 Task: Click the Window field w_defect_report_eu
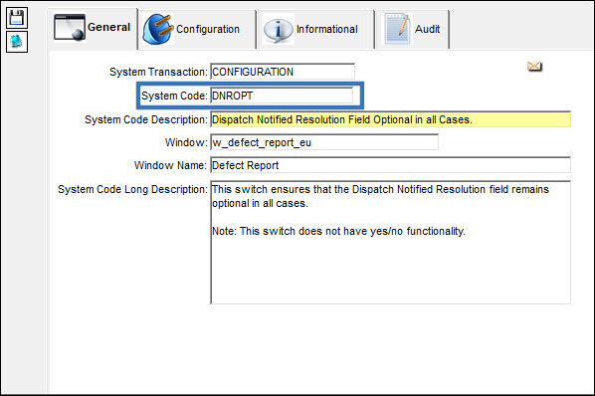pos(324,142)
